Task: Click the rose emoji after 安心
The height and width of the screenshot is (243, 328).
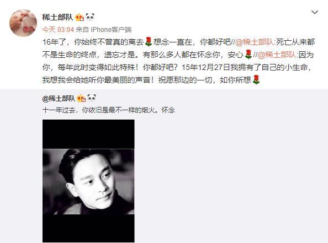Action: (248, 55)
